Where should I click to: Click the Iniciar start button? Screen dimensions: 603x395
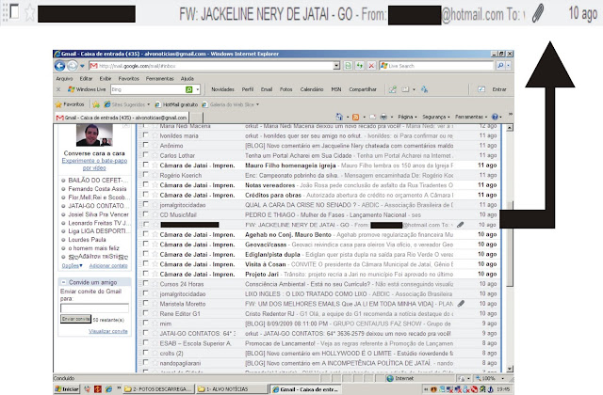(x=67, y=389)
